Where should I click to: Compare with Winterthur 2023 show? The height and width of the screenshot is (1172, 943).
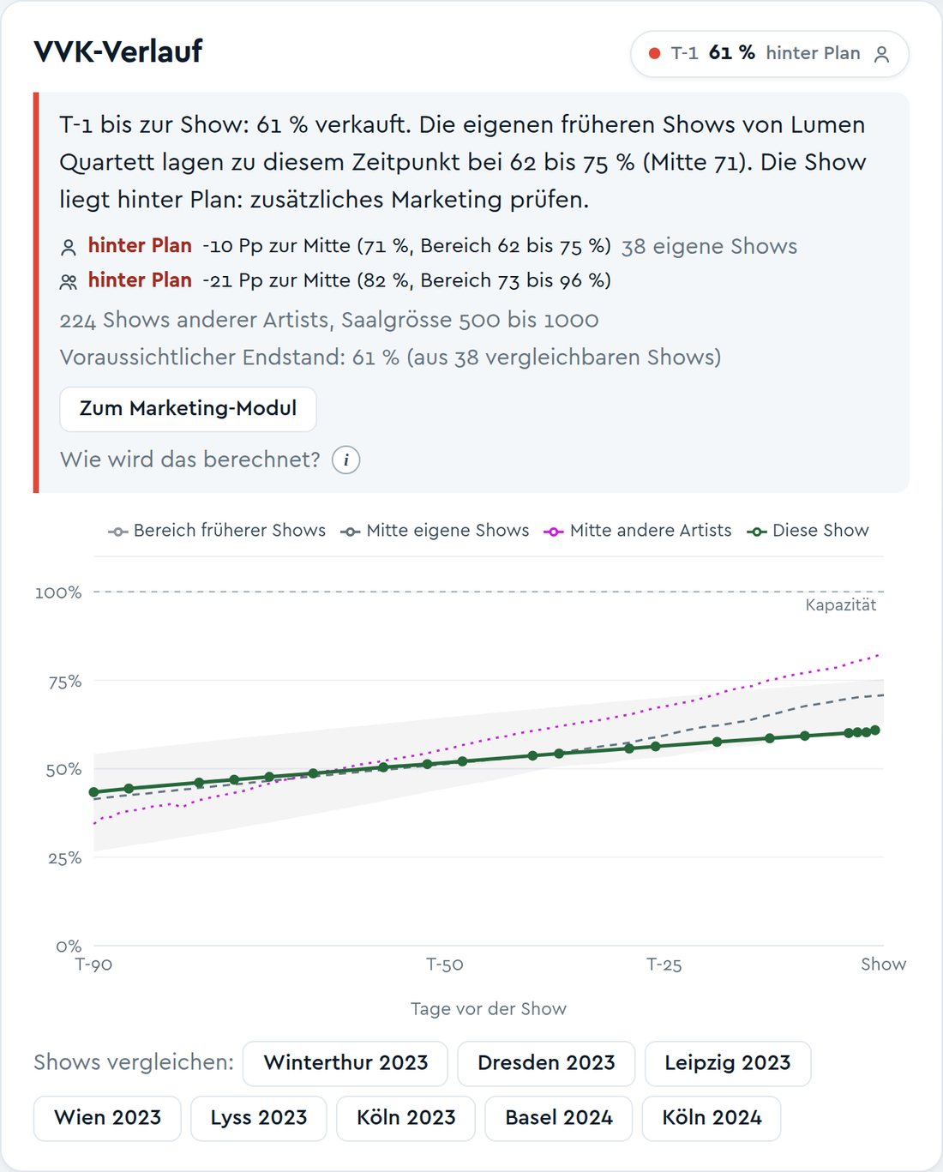(x=345, y=1063)
